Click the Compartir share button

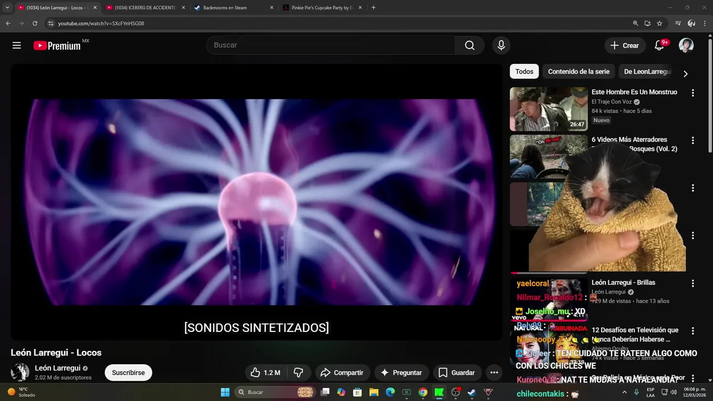[x=343, y=373]
